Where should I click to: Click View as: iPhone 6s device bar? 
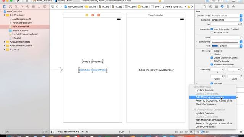pos(73,132)
